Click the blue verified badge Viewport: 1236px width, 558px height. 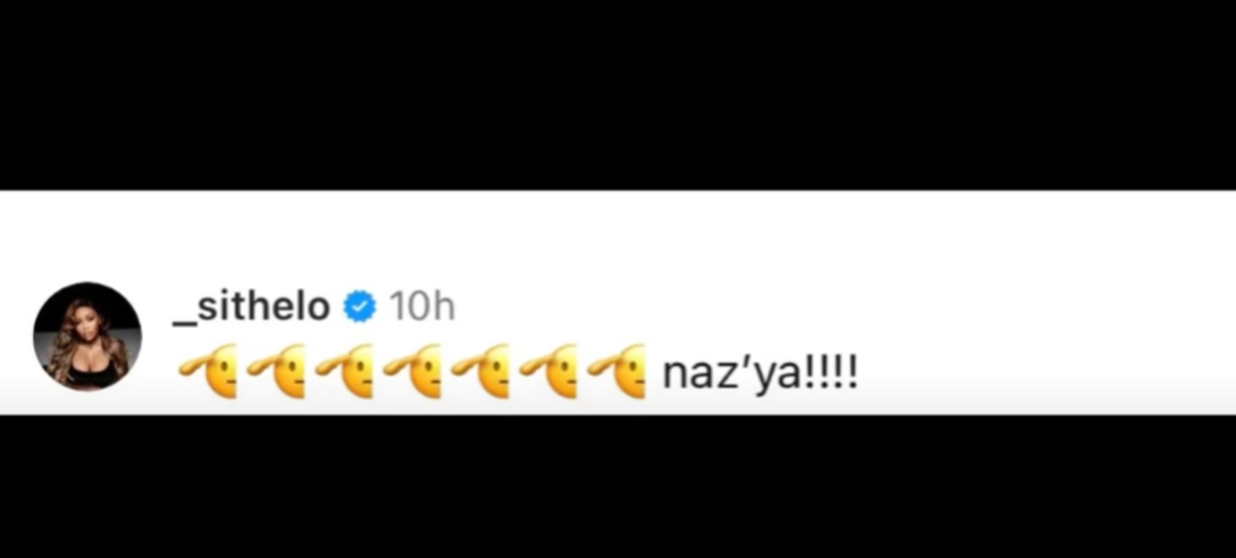360,307
